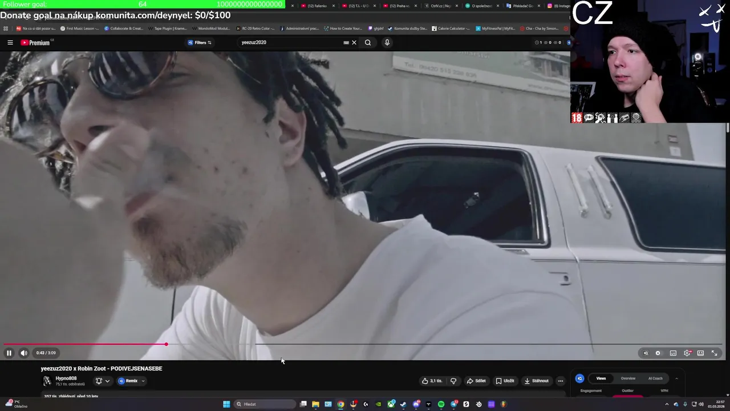The height and width of the screenshot is (411, 730).
Task: Open the First Music Lesson bookmark
Action: 80,28
